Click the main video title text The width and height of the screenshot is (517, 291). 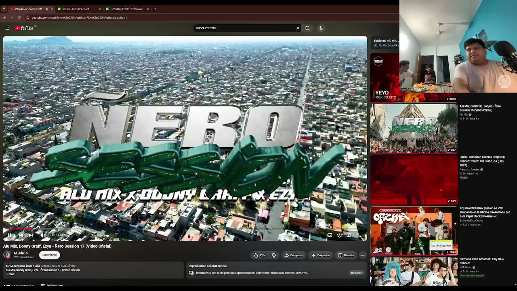57,246
